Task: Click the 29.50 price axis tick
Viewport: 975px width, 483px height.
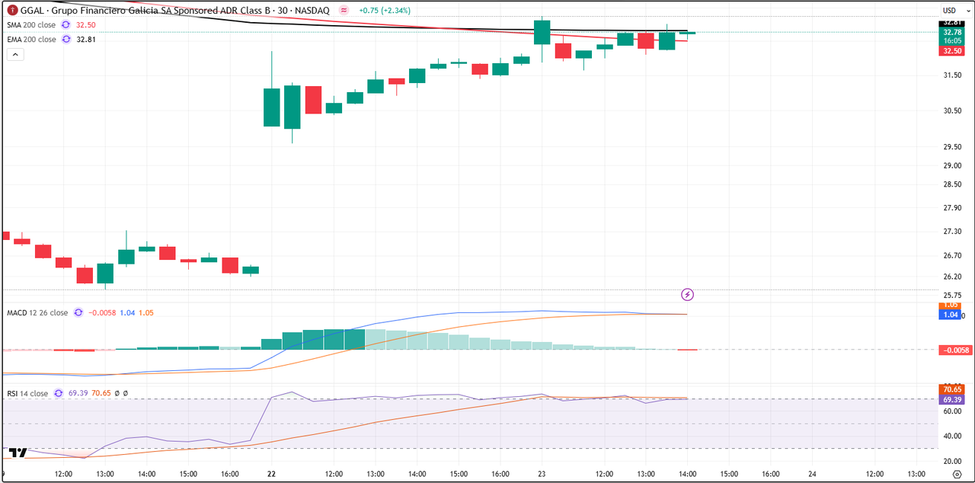Action: click(952, 148)
